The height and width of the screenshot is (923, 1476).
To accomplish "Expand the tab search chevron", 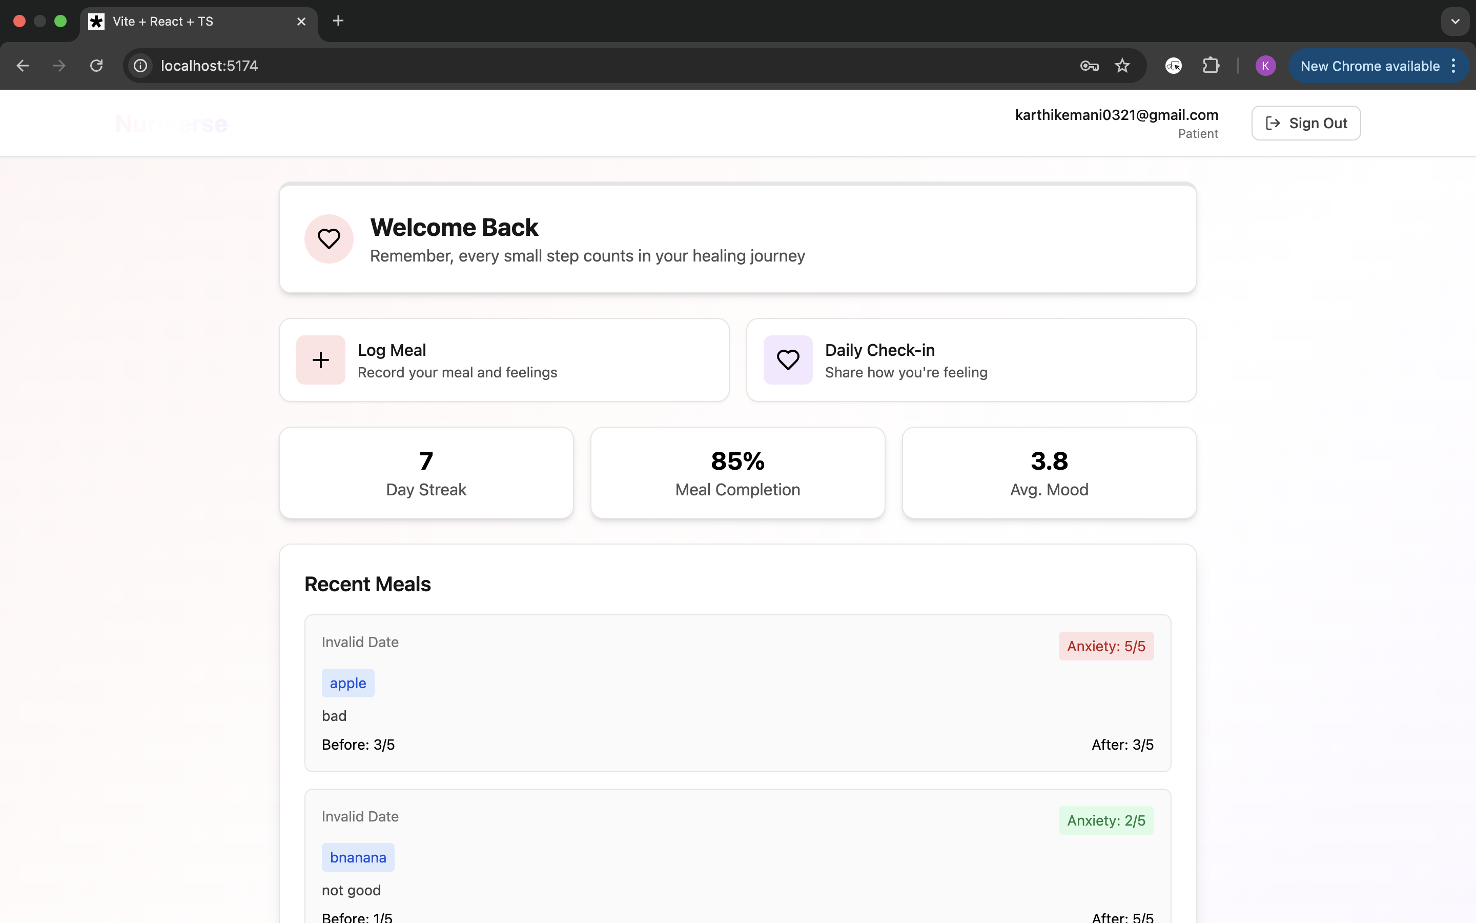I will [x=1455, y=22].
